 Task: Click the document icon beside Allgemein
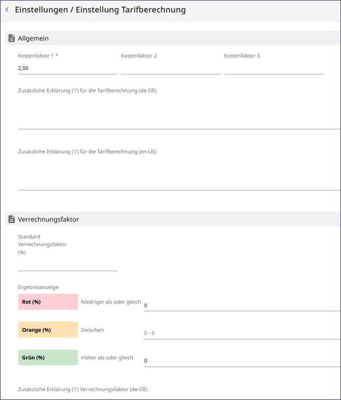[11, 38]
